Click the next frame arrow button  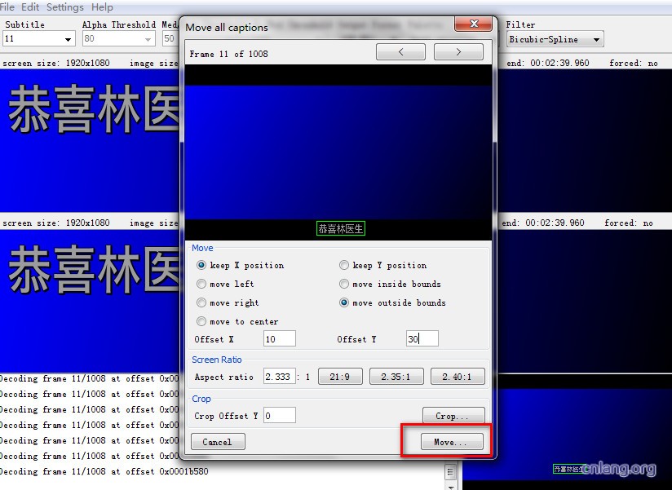tap(458, 52)
